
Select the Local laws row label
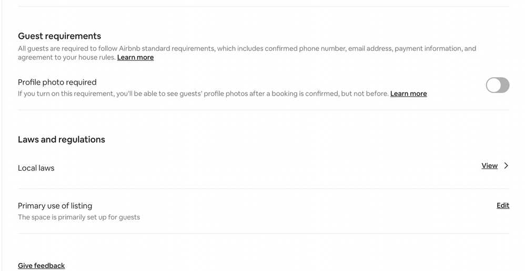pos(36,168)
